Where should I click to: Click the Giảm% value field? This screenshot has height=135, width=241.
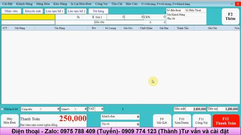[82, 109]
